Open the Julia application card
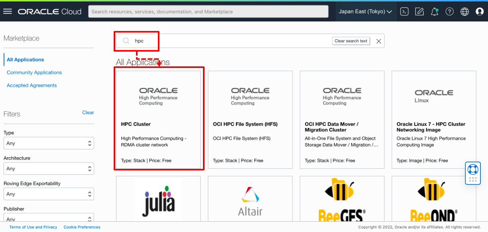This screenshot has height=232, width=488. 159,199
